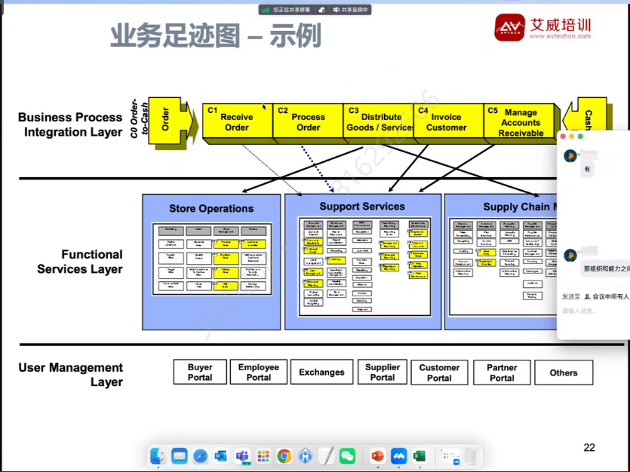This screenshot has width=630, height=472.
Task: Open Microsoft Outlook from the dock
Action: click(219, 456)
